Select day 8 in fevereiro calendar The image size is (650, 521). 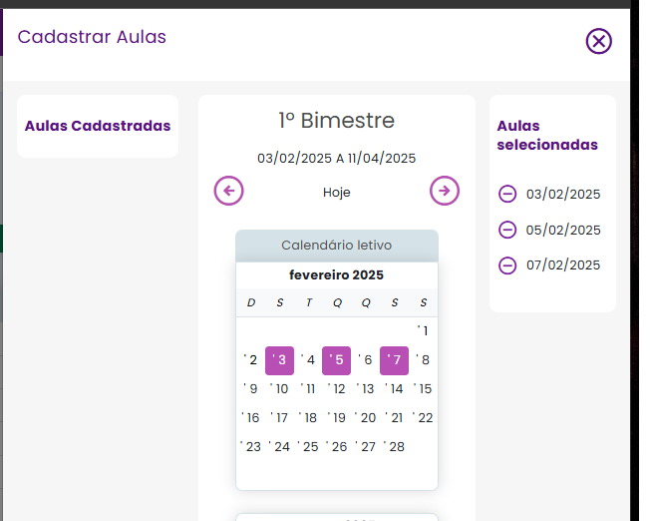[x=423, y=360]
